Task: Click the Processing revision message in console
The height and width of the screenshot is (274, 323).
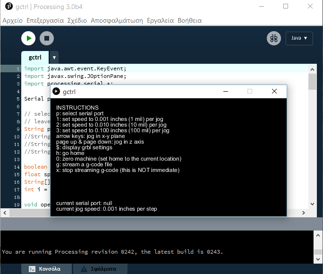Action: 112,252
